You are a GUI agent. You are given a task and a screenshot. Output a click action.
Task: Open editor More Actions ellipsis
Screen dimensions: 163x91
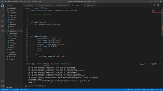coord(161,5)
